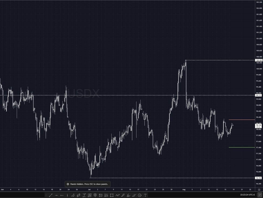
Task: Click the 100.289 price label
Action: tap(259, 60)
